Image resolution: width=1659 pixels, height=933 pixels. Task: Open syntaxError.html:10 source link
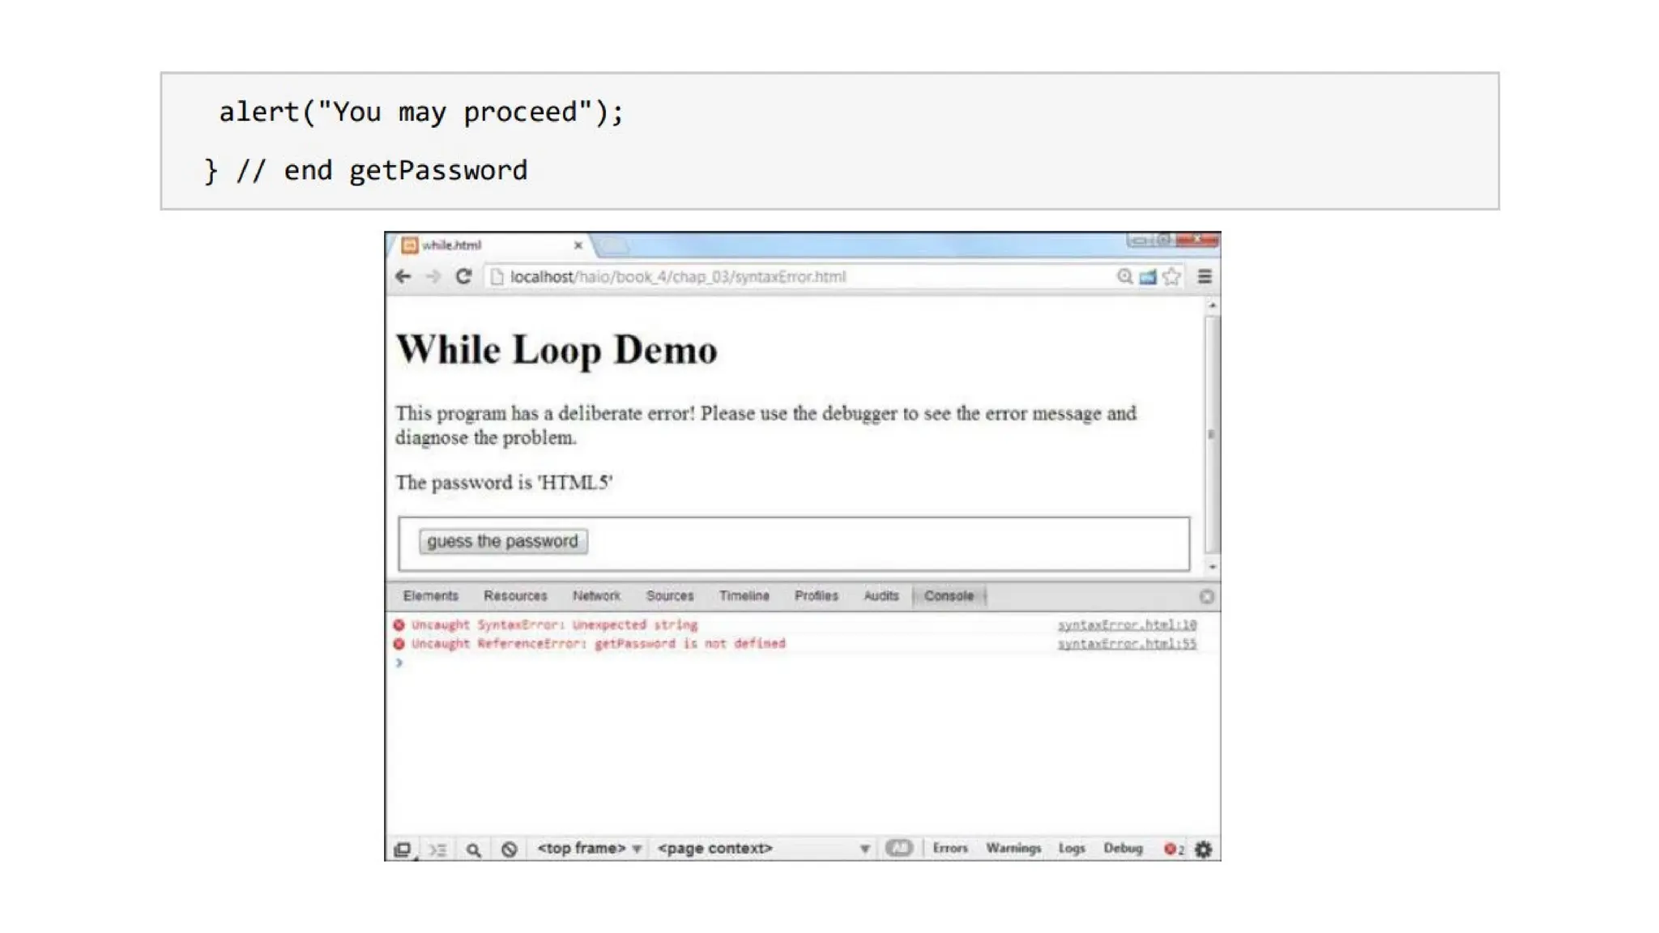[1127, 625]
